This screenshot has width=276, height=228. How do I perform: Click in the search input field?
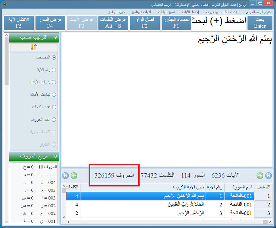tap(219, 23)
